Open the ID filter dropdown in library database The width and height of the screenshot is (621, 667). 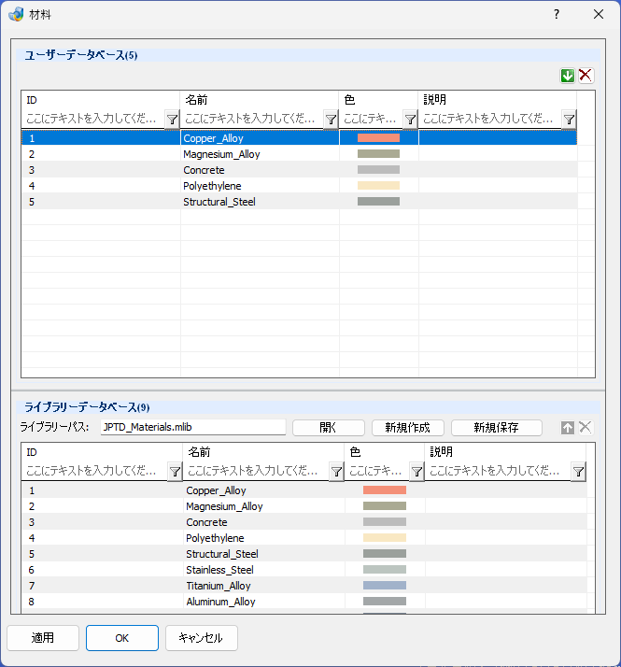(175, 472)
